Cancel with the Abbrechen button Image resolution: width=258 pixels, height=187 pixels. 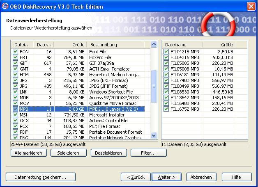(201, 177)
